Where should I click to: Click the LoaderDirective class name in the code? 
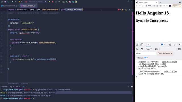point(29,29)
